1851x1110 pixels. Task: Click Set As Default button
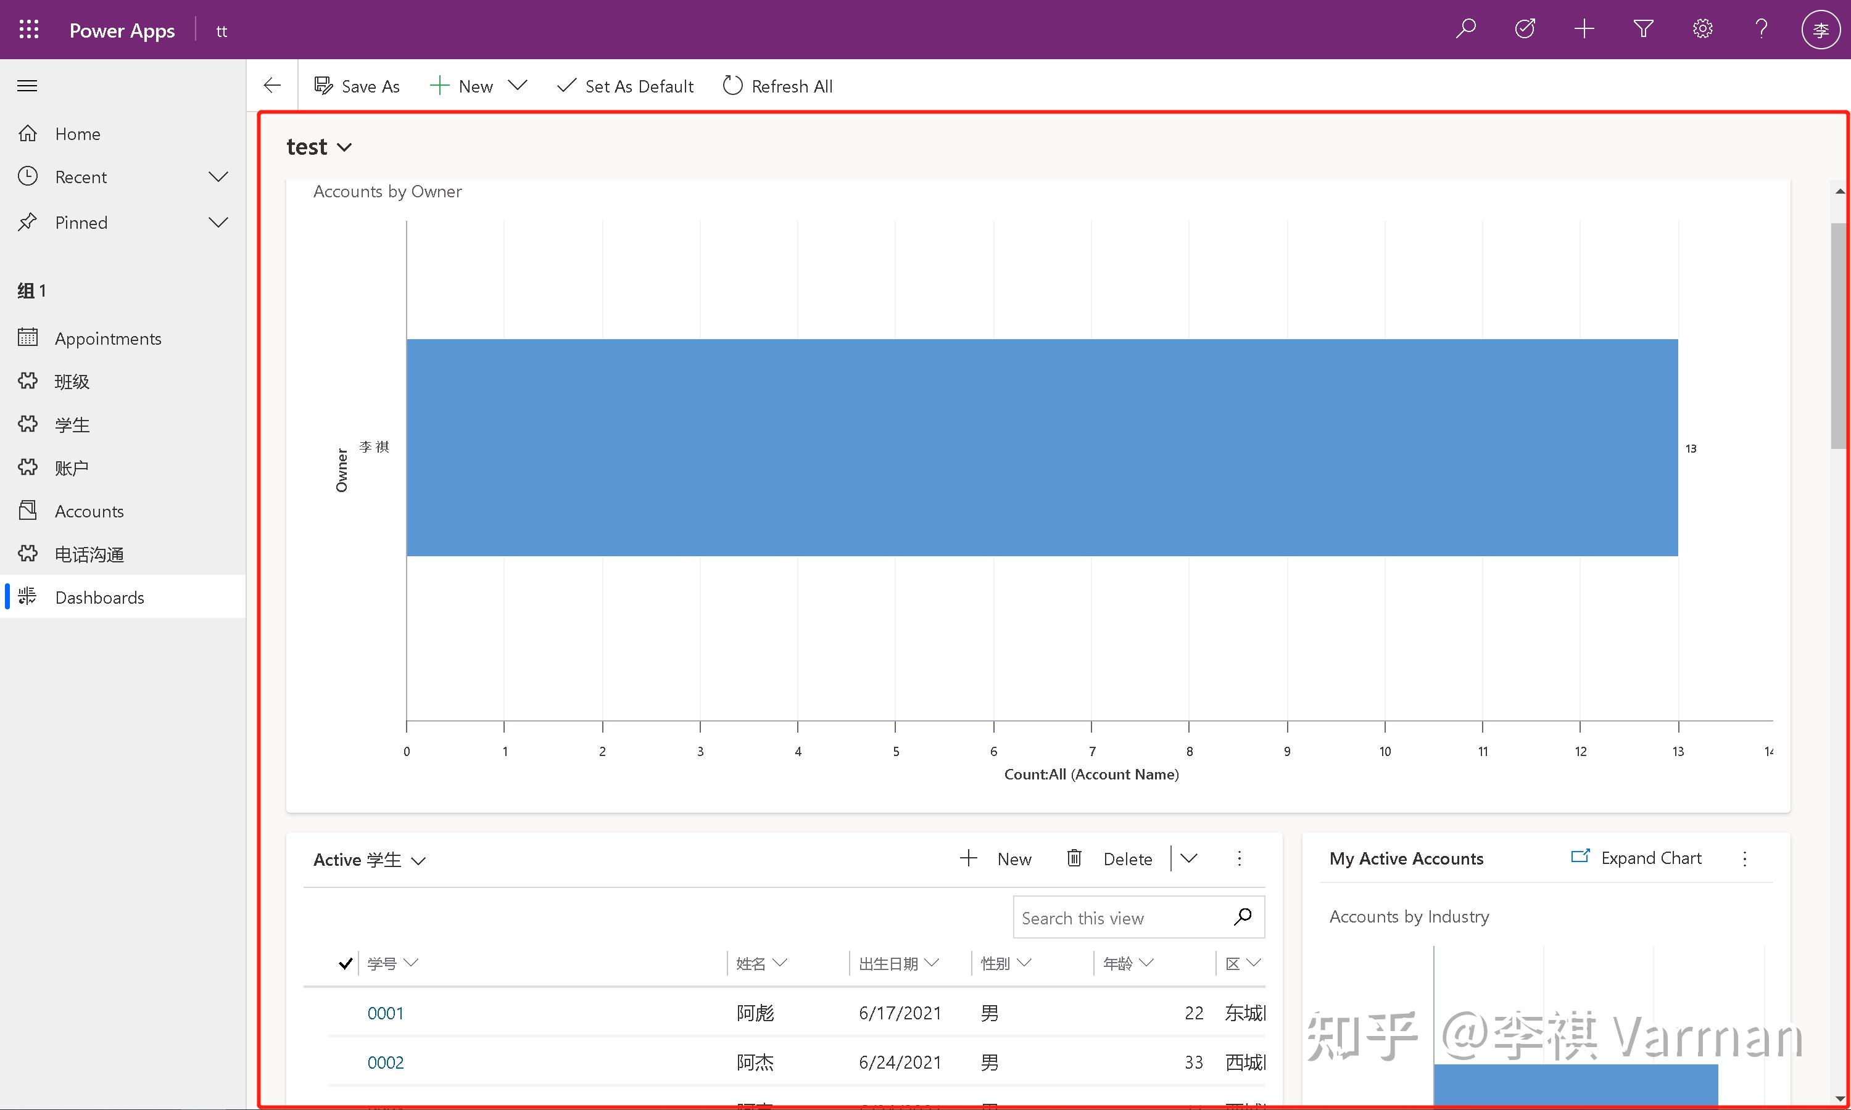[626, 86]
